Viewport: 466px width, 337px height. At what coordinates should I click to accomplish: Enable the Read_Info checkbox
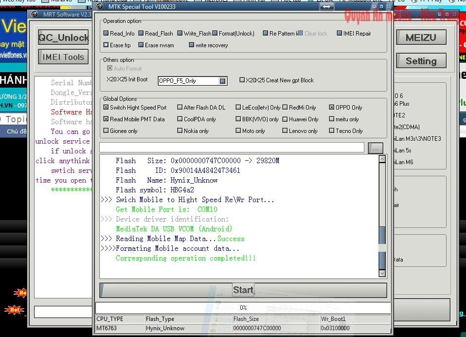coord(106,33)
